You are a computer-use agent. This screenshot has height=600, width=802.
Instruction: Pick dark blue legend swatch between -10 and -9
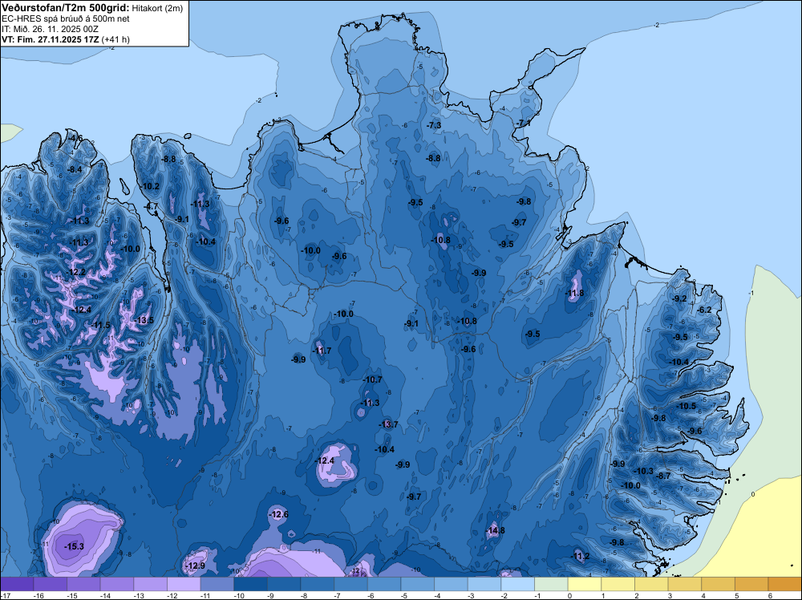250,584
